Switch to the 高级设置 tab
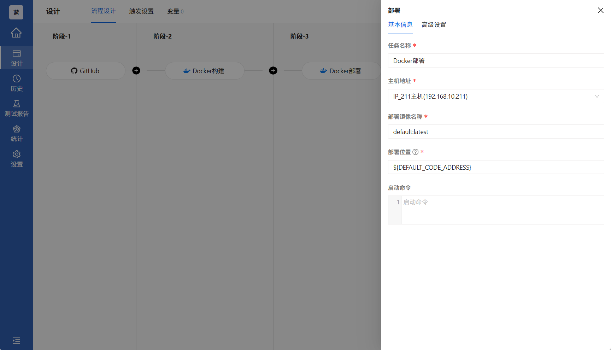The width and height of the screenshot is (611, 350). [x=434, y=25]
